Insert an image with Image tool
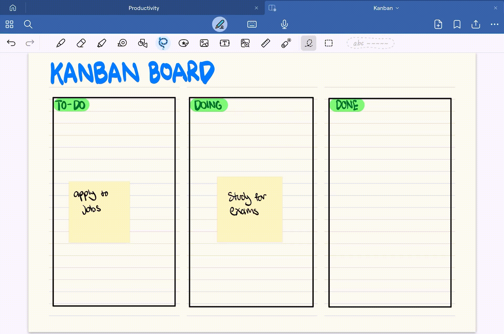The image size is (504, 334). (x=204, y=43)
